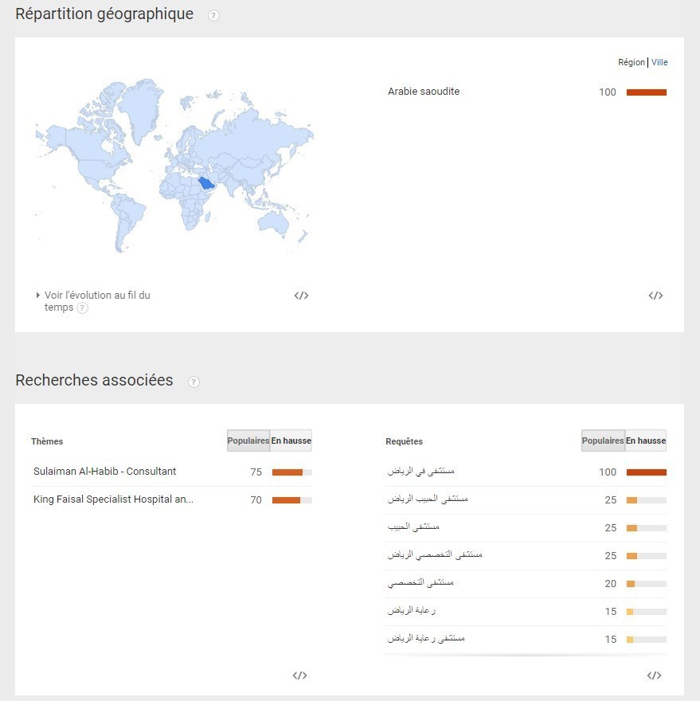Click embed icon in region list panel
Viewport: 700px width, 701px height.
click(x=655, y=296)
